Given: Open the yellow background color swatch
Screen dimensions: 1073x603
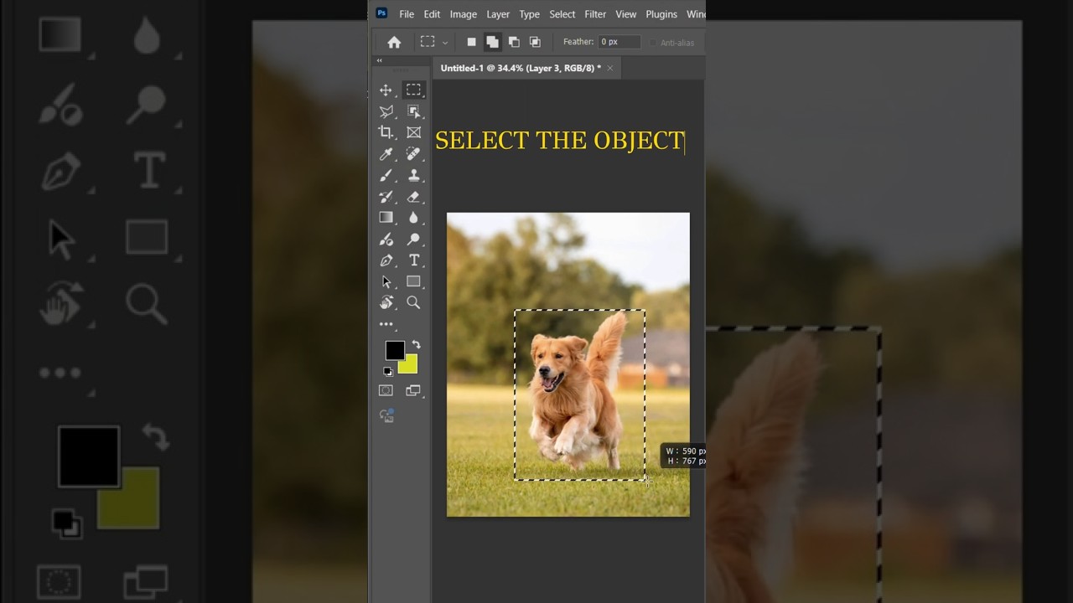Looking at the screenshot, I should click(411, 366).
